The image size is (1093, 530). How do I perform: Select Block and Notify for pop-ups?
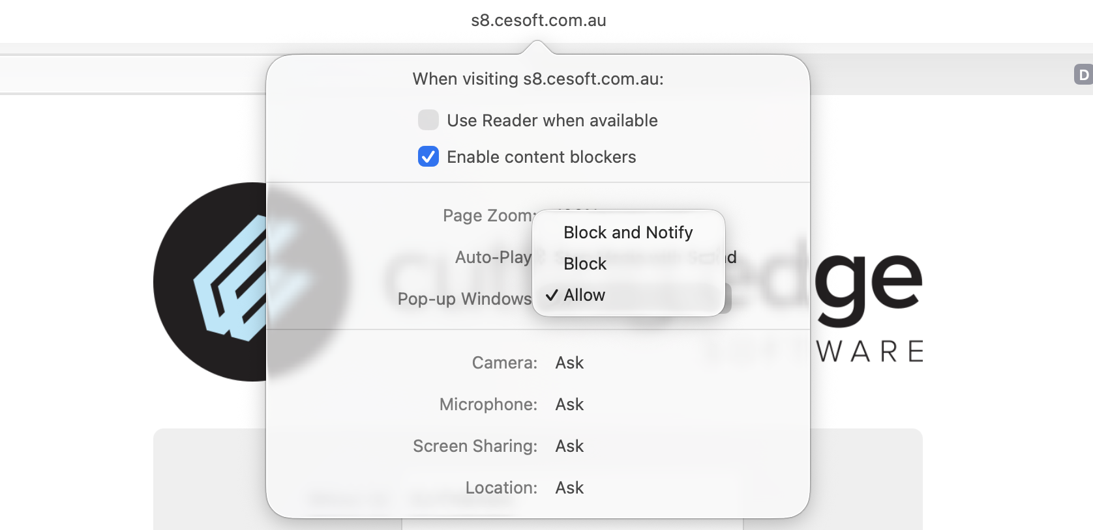[x=627, y=232]
